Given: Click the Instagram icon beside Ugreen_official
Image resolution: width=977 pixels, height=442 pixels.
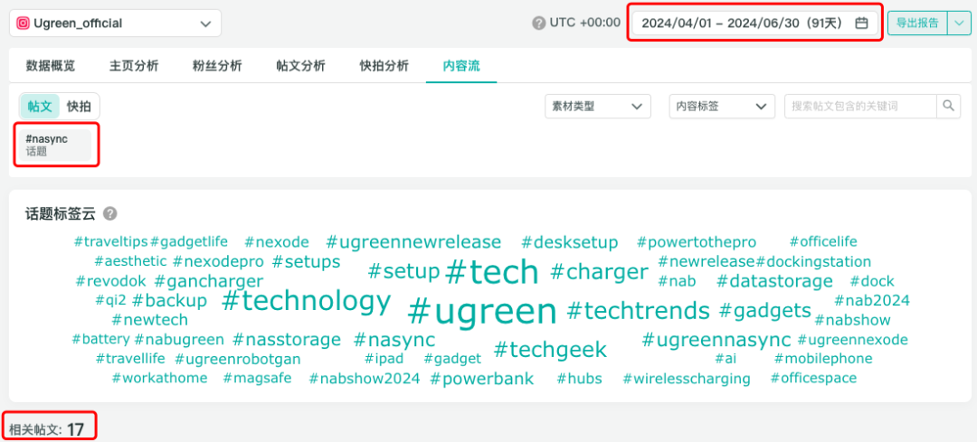Looking at the screenshot, I should click(23, 24).
